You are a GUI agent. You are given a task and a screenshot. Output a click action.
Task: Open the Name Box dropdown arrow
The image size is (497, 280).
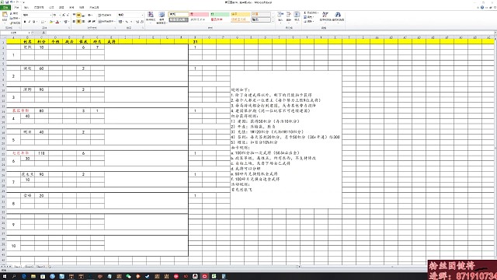point(30,33)
